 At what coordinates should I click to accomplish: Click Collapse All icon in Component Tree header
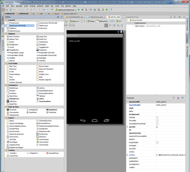point(175,17)
